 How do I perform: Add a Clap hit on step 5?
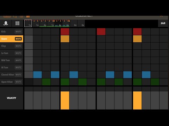pyautogui.click(x=65, y=46)
